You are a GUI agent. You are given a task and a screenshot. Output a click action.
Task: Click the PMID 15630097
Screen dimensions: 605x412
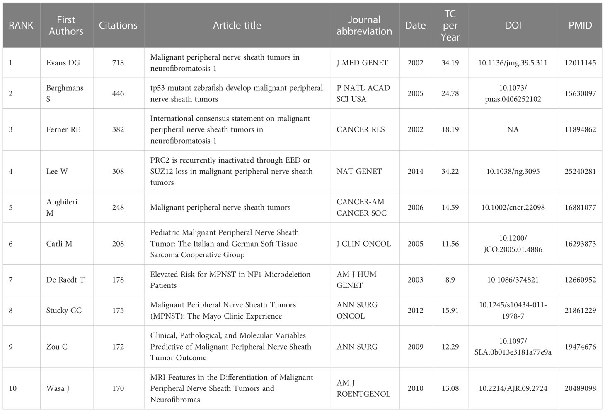click(x=580, y=93)
